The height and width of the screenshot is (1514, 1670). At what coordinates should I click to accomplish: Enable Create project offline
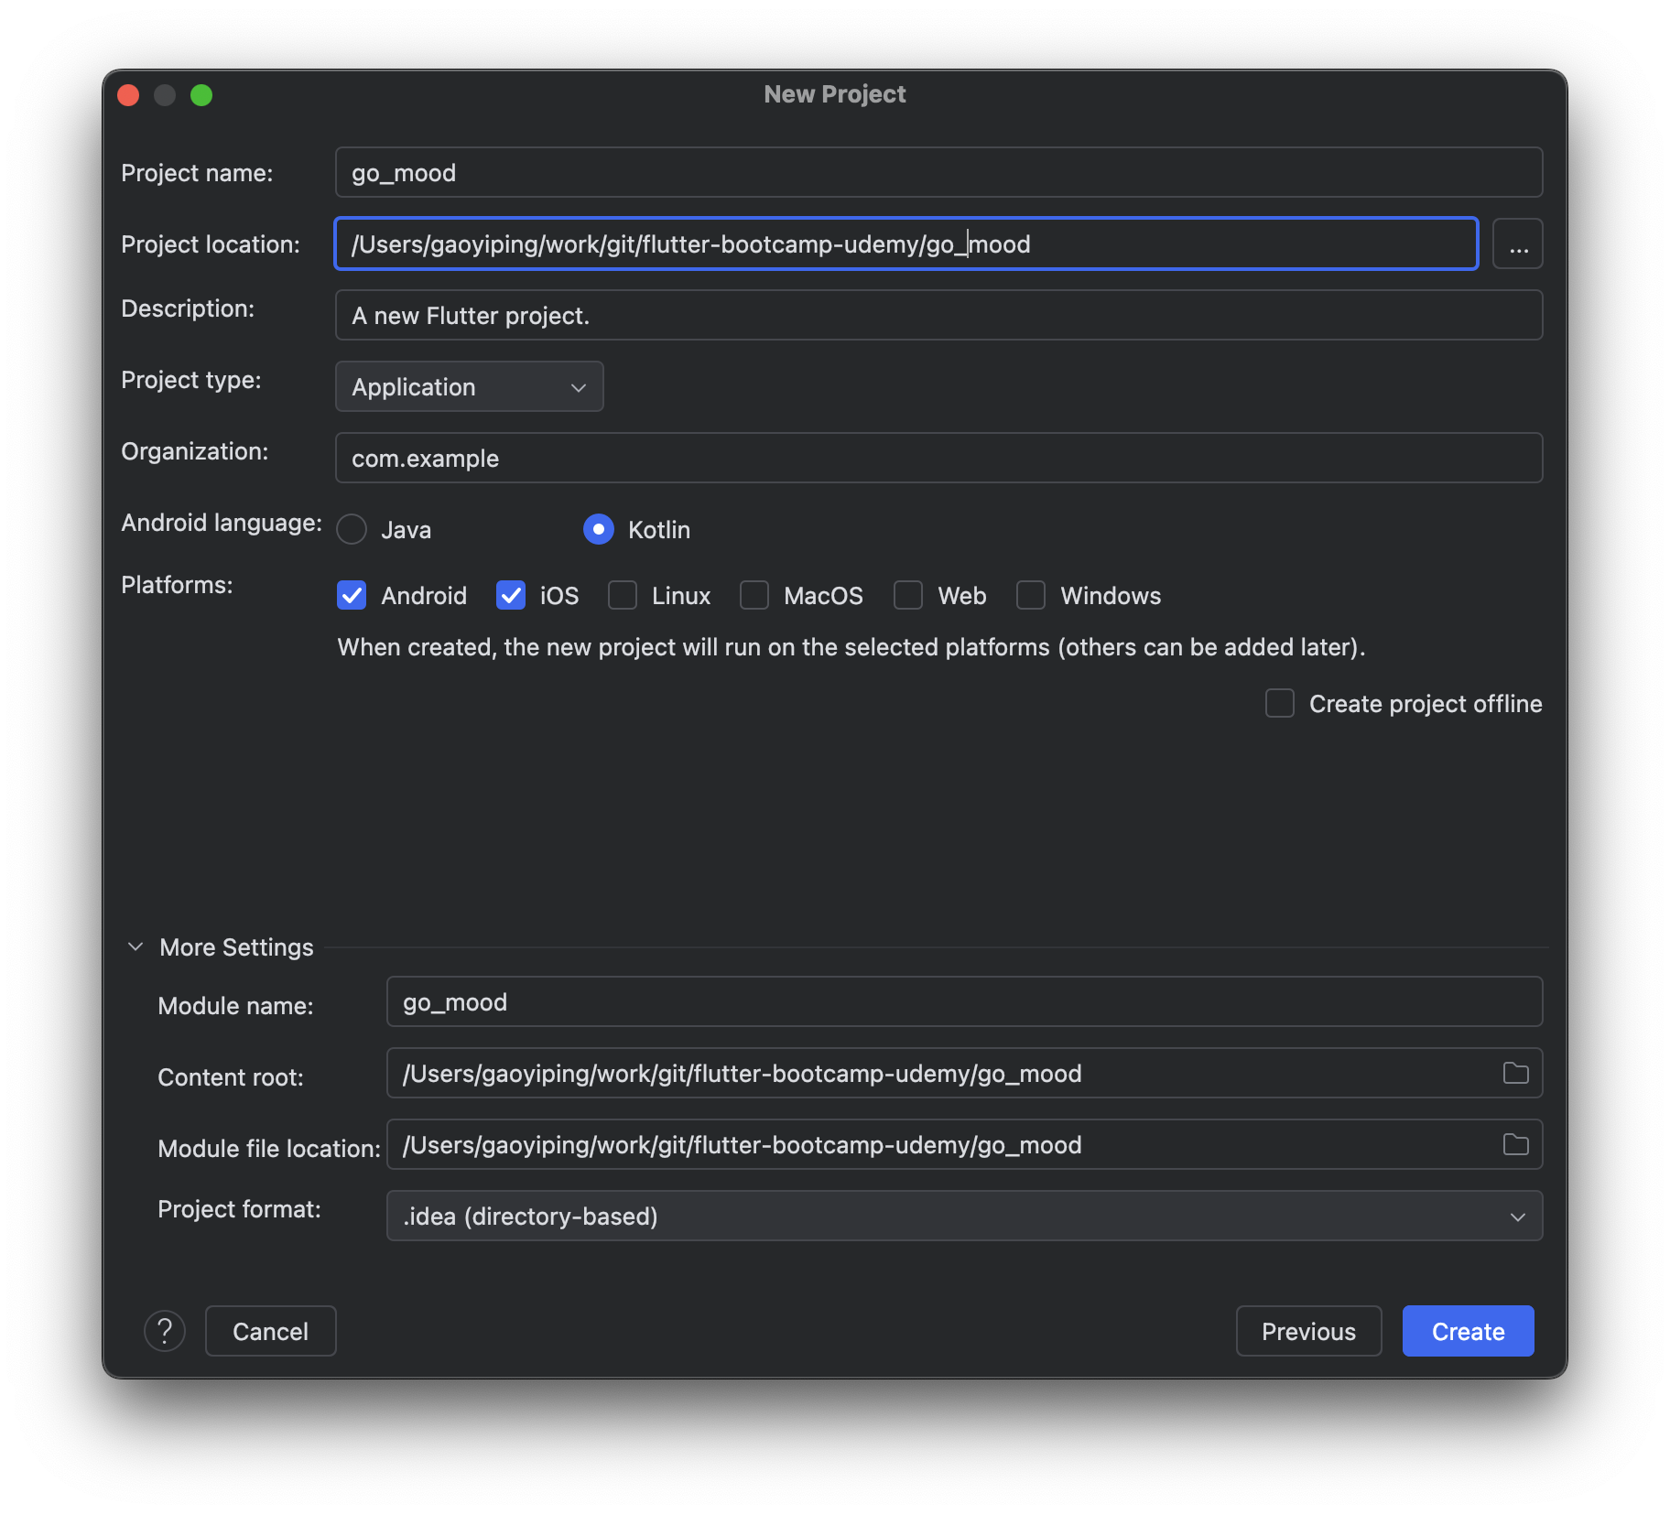1280,704
